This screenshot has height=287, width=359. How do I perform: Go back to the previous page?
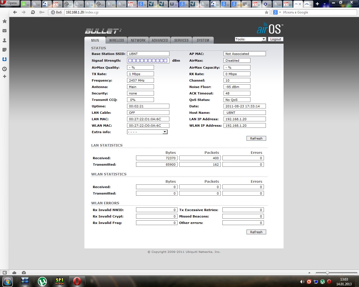15,12
